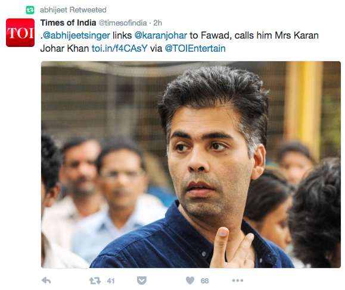Follow the toi.in/f4CAsY article link
The width and height of the screenshot is (345, 290).
click(120, 48)
